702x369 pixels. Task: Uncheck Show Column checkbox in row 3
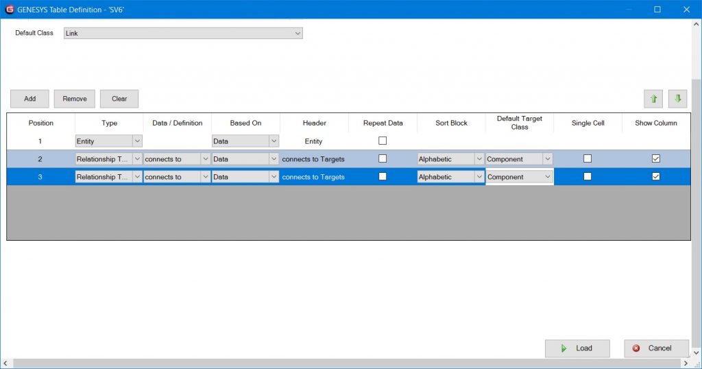tap(656, 177)
